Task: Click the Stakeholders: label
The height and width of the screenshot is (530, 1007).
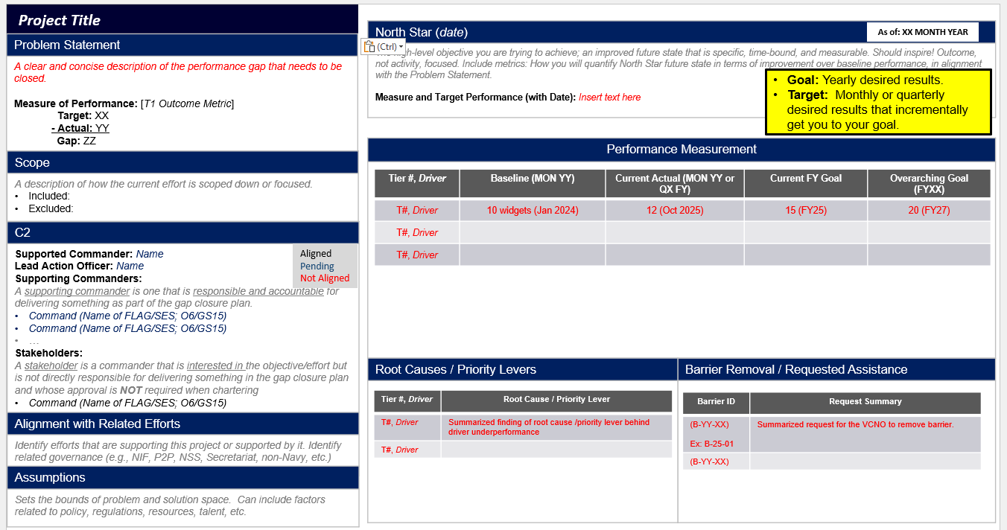Action: coord(48,353)
